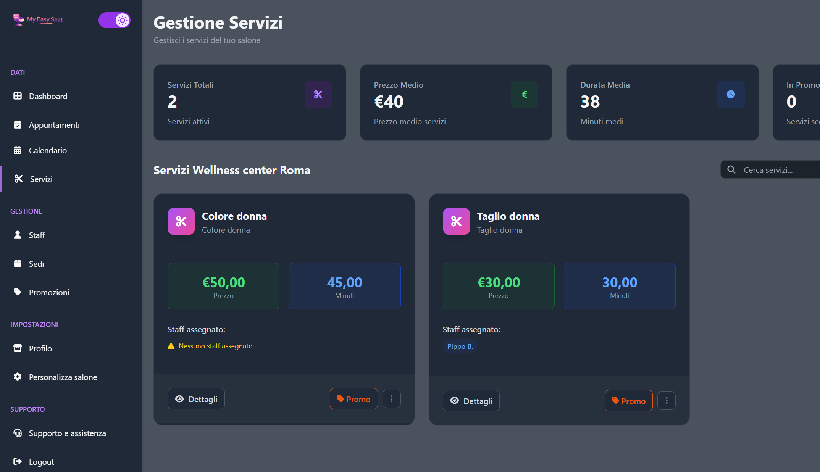Click the Staff person icon
Viewport: 820px width, 472px height.
(18, 235)
